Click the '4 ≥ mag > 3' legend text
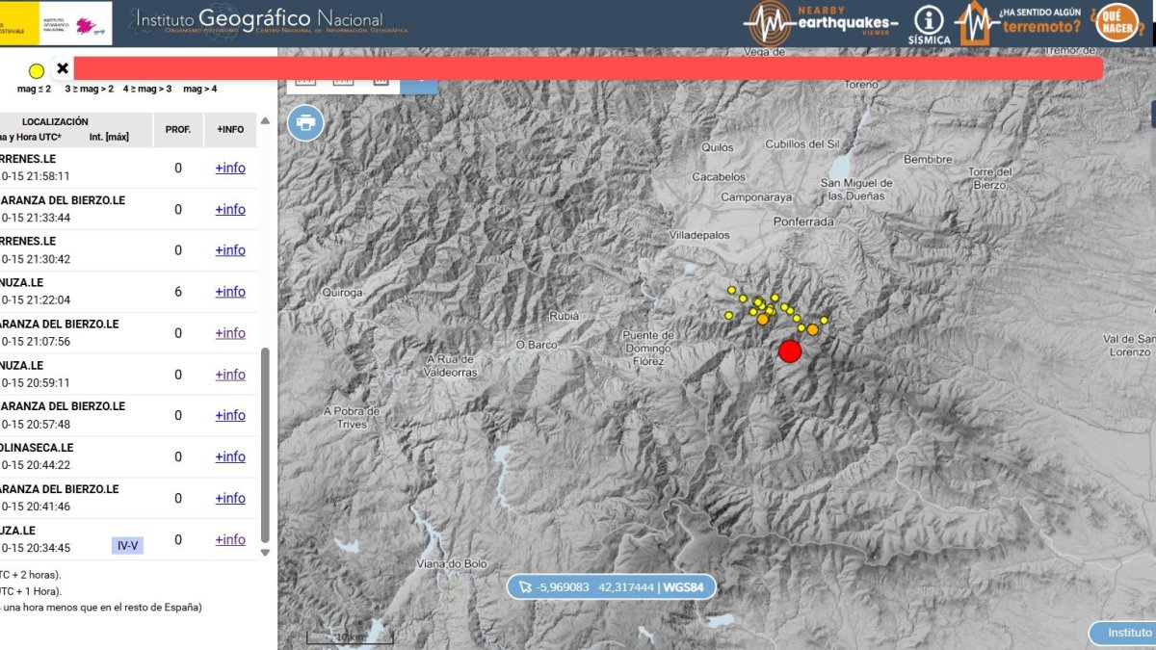 point(147,89)
